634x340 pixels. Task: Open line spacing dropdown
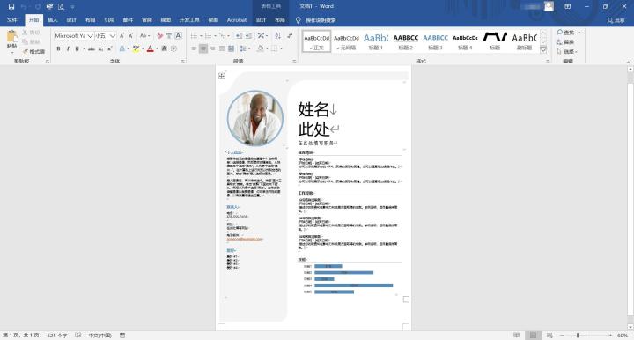(248, 49)
